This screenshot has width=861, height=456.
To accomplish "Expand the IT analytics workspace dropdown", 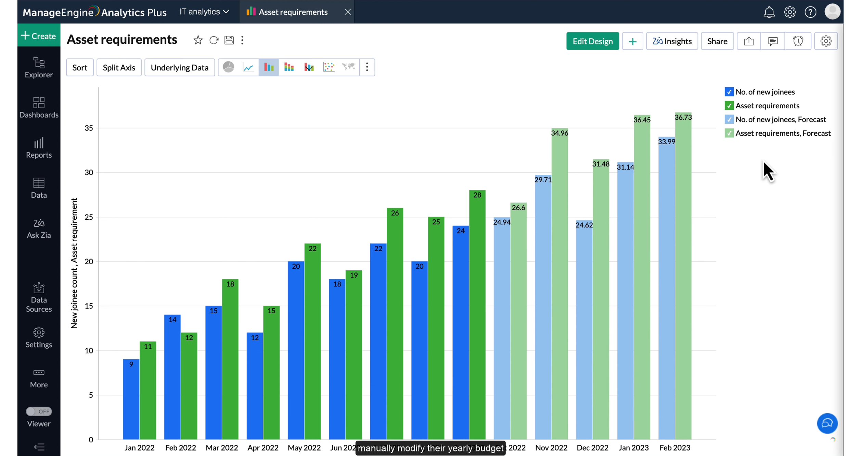I will [x=204, y=12].
